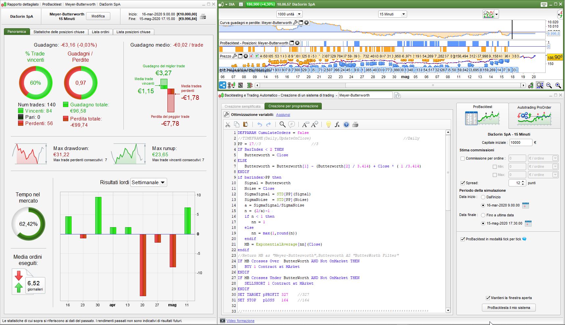Viewport: 565px width, 325px height.
Task: Switch to the Lista ordini tab
Action: [x=100, y=32]
